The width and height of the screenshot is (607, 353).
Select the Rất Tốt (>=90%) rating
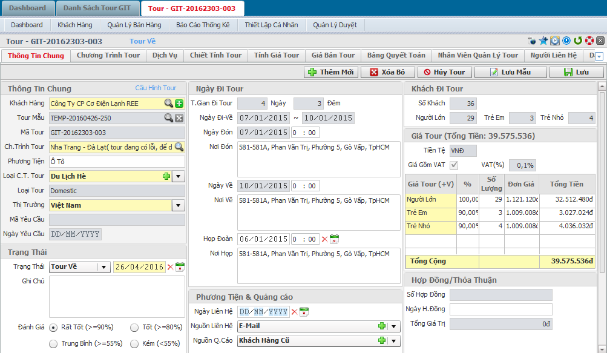click(54, 328)
